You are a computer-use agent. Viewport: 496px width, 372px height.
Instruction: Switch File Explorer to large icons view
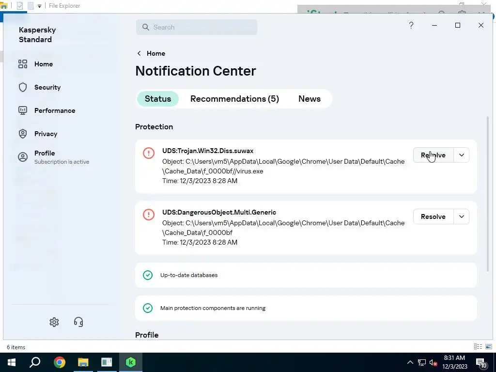point(489,347)
